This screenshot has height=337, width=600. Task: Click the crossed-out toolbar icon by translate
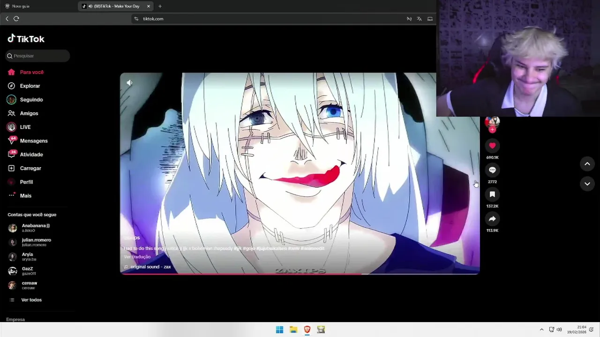tap(409, 19)
